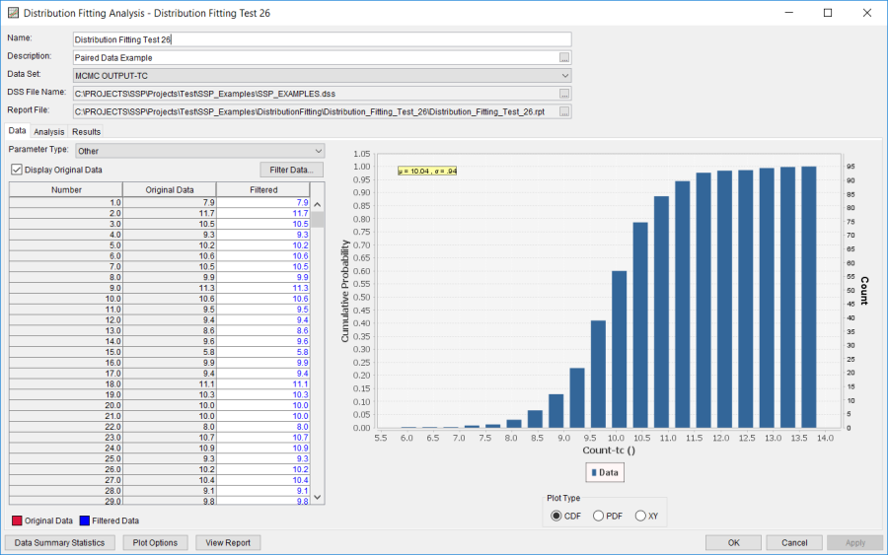Click the blue Filtered Data color swatch

coord(85,520)
